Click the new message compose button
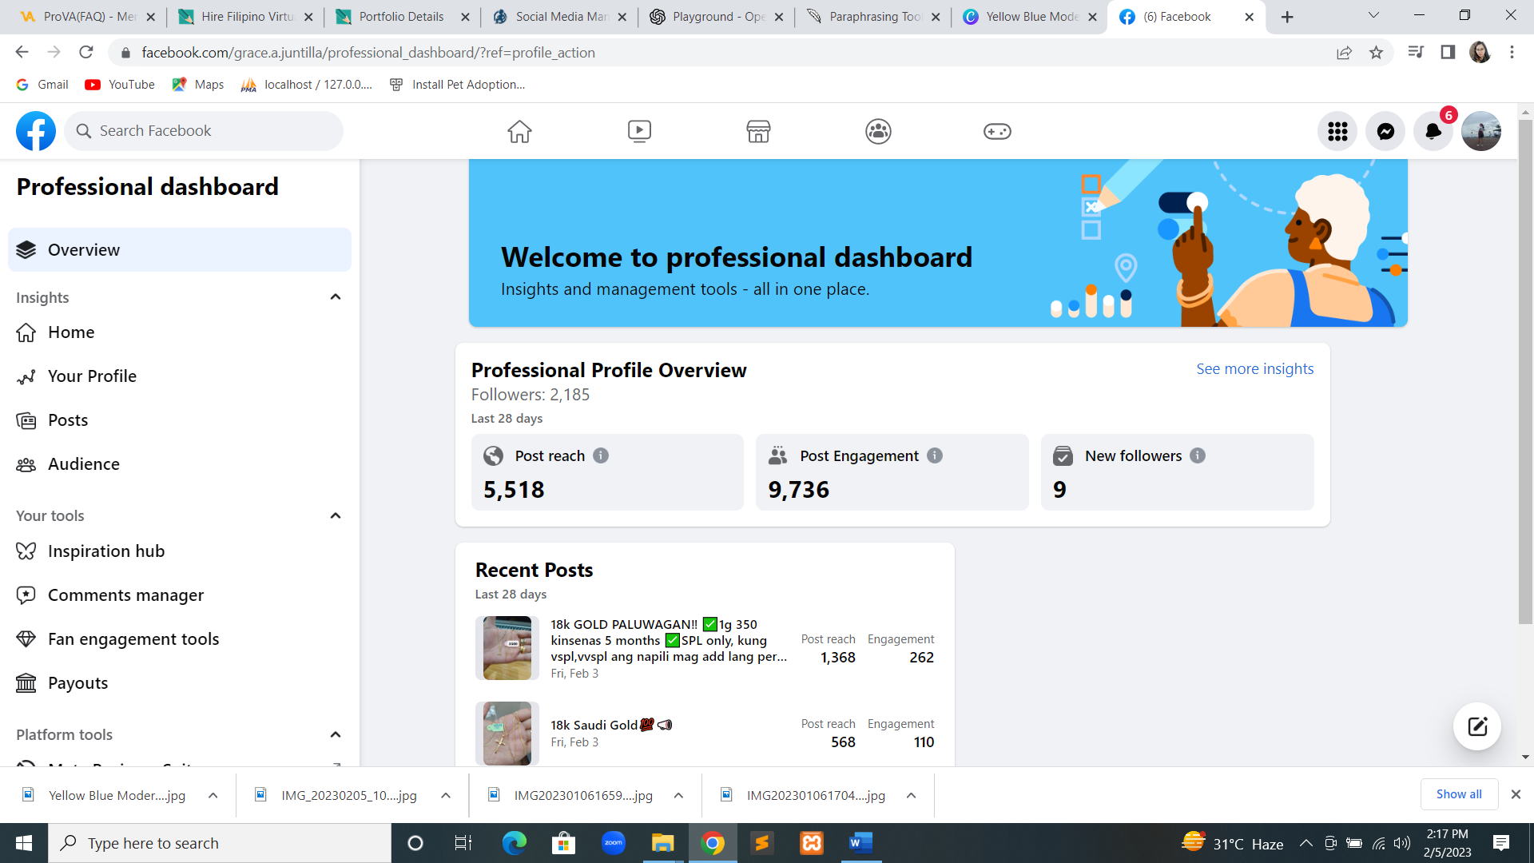Viewport: 1534px width, 863px height. (1476, 726)
